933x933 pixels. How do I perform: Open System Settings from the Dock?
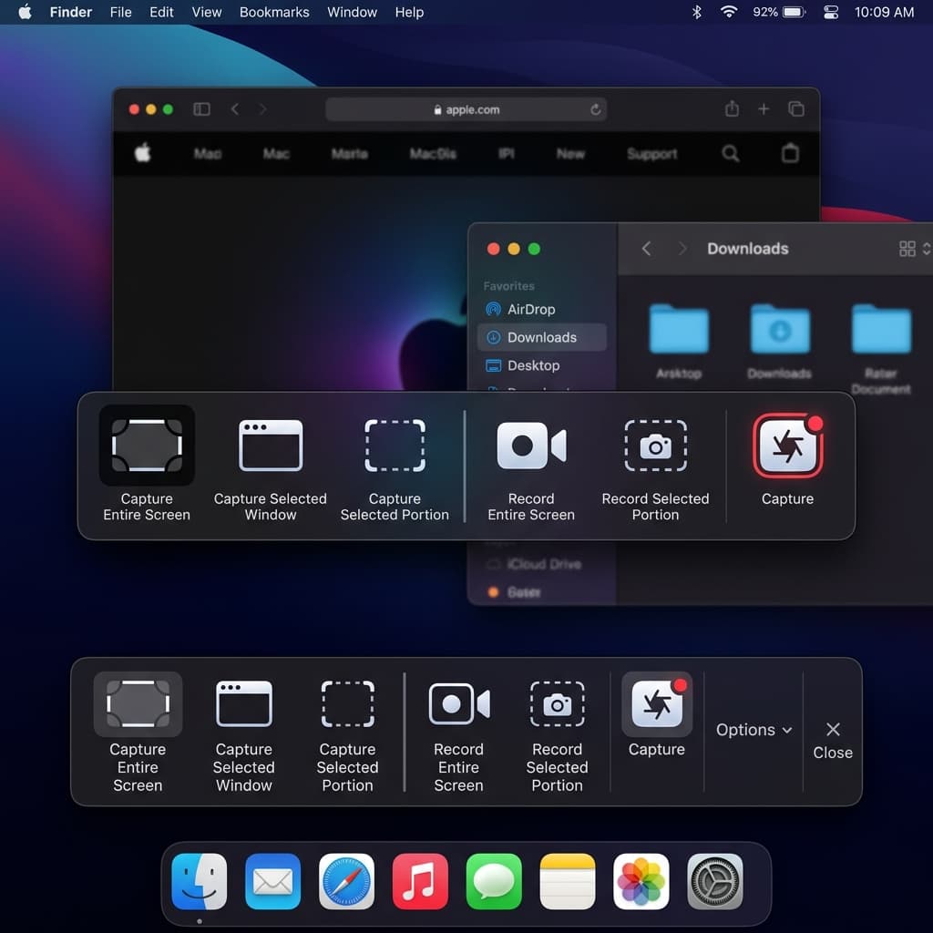714,881
